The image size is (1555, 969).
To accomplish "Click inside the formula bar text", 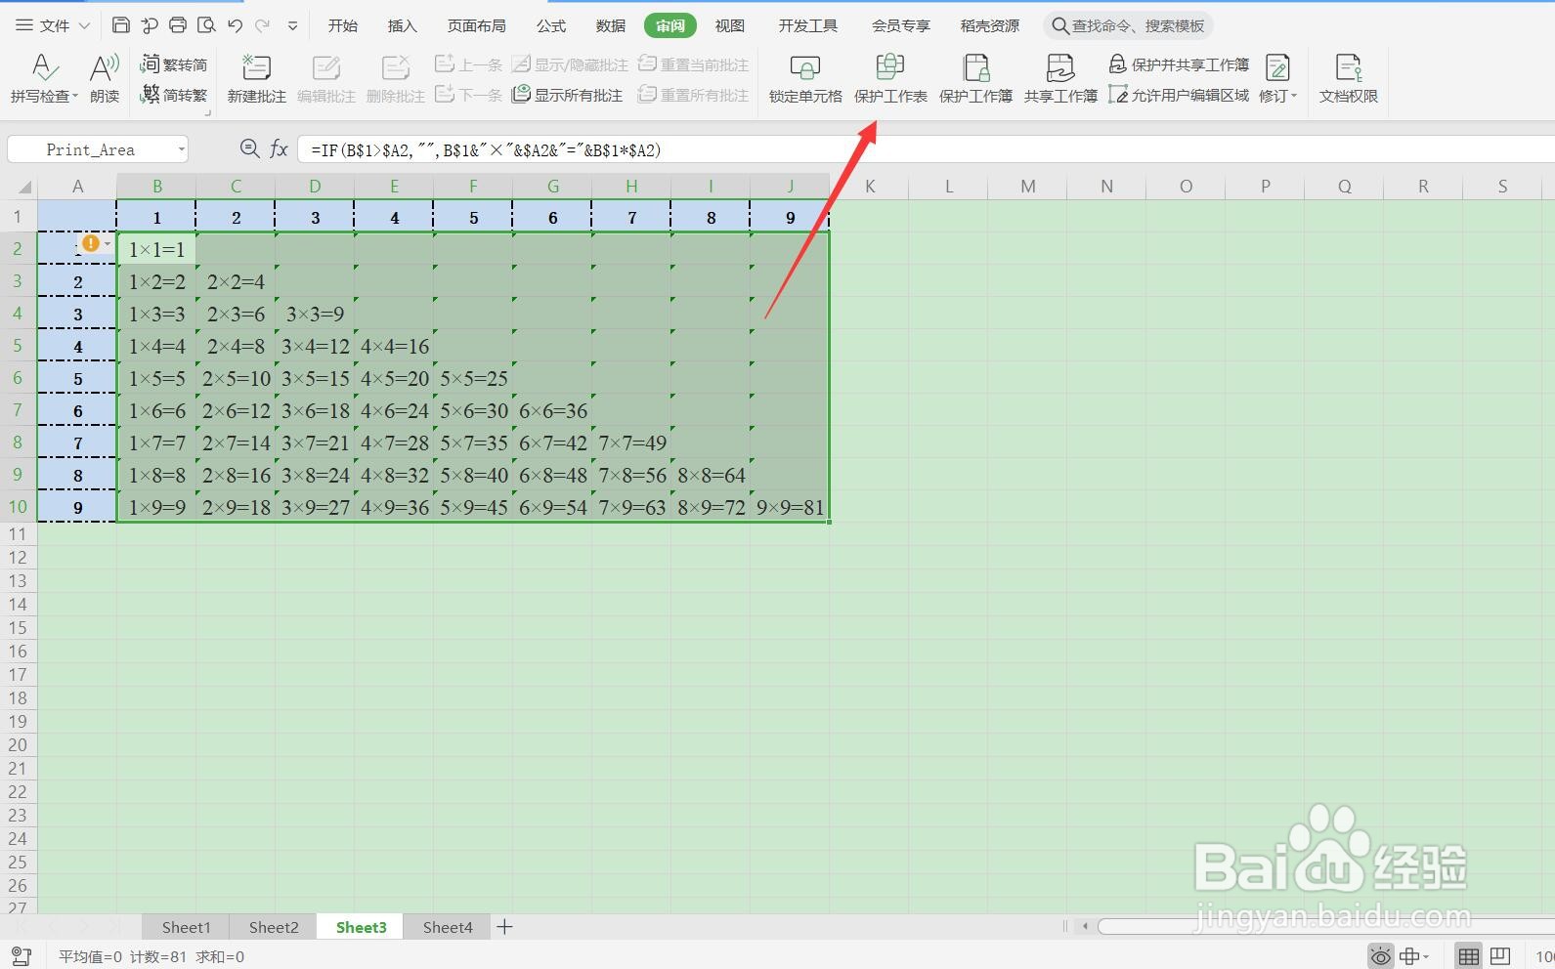I will click(486, 149).
